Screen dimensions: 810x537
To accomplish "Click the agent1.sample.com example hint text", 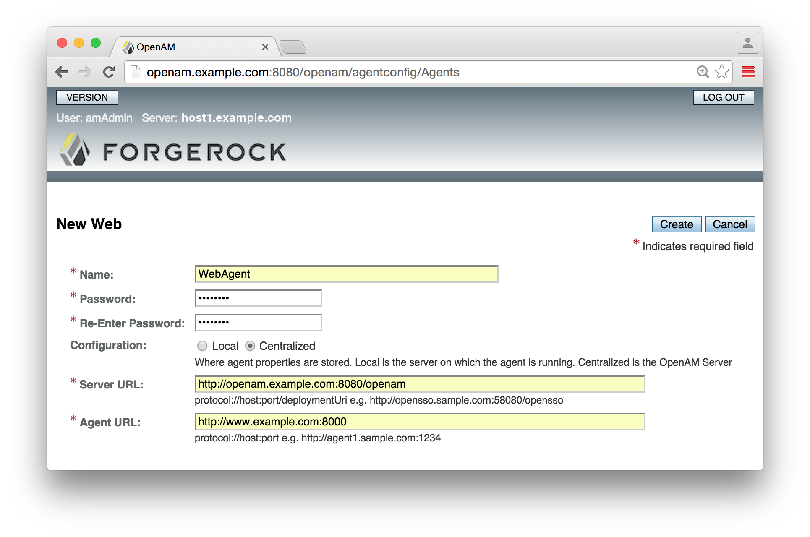I will pos(318,438).
